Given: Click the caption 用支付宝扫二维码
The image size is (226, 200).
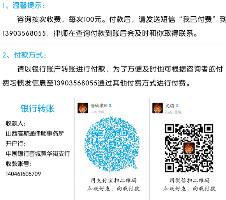Looking at the screenshot, I should 113,181.
